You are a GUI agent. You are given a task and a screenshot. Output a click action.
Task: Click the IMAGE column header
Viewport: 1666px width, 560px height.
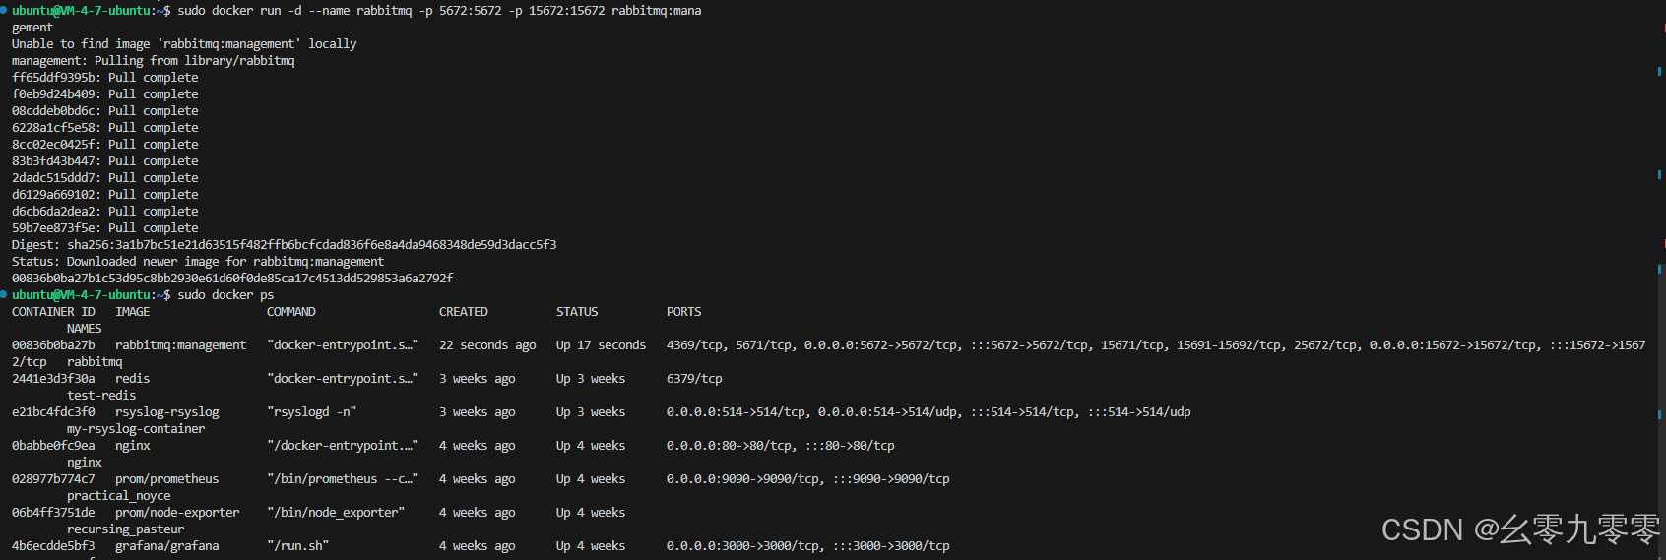coord(133,312)
